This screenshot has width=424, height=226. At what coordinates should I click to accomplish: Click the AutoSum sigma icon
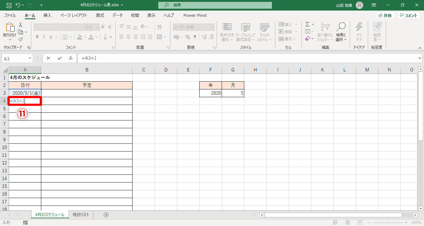coord(308,24)
